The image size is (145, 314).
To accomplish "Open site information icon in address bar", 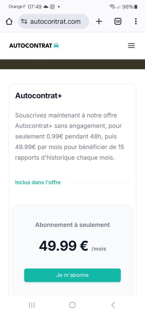I will [x=24, y=22].
